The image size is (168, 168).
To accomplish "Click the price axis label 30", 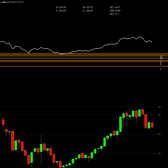I will 160,107.
